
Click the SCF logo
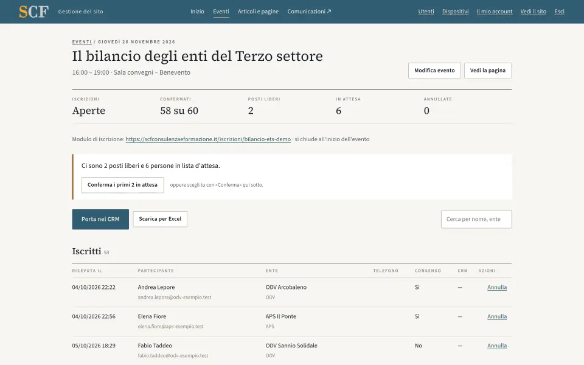pos(34,12)
